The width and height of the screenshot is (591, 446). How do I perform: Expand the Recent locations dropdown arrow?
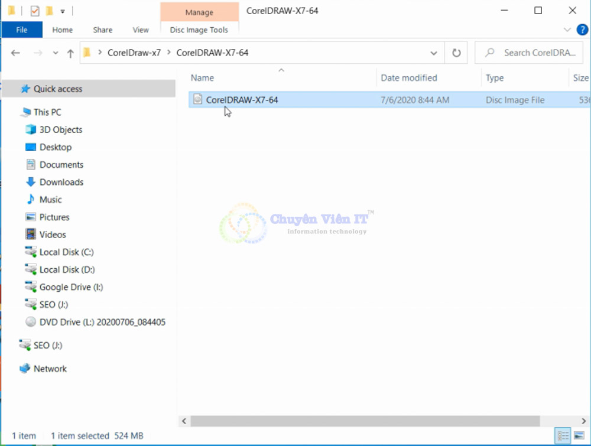click(56, 53)
